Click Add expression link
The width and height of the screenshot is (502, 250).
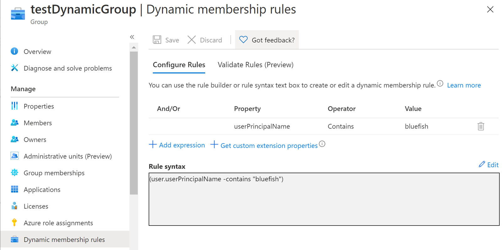coord(182,145)
